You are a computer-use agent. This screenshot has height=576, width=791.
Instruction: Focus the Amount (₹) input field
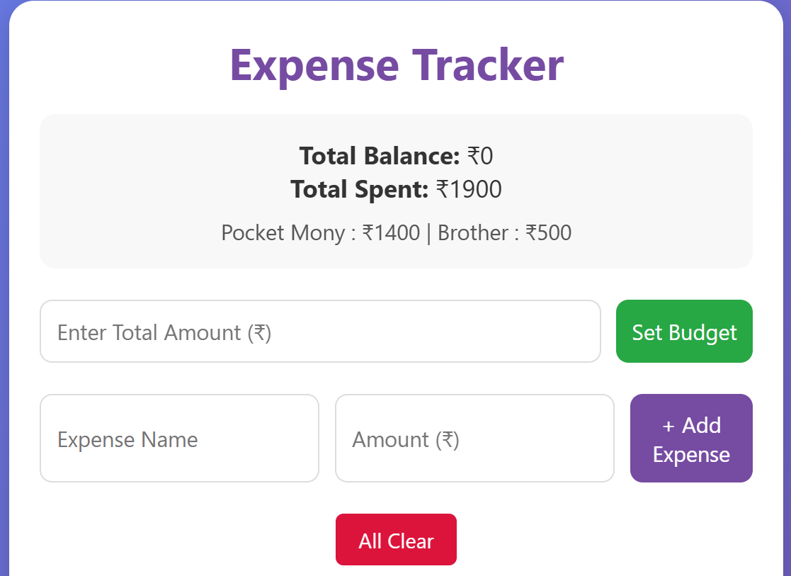click(474, 438)
